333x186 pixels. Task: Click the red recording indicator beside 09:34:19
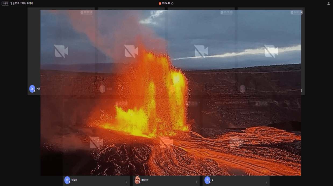160,3
